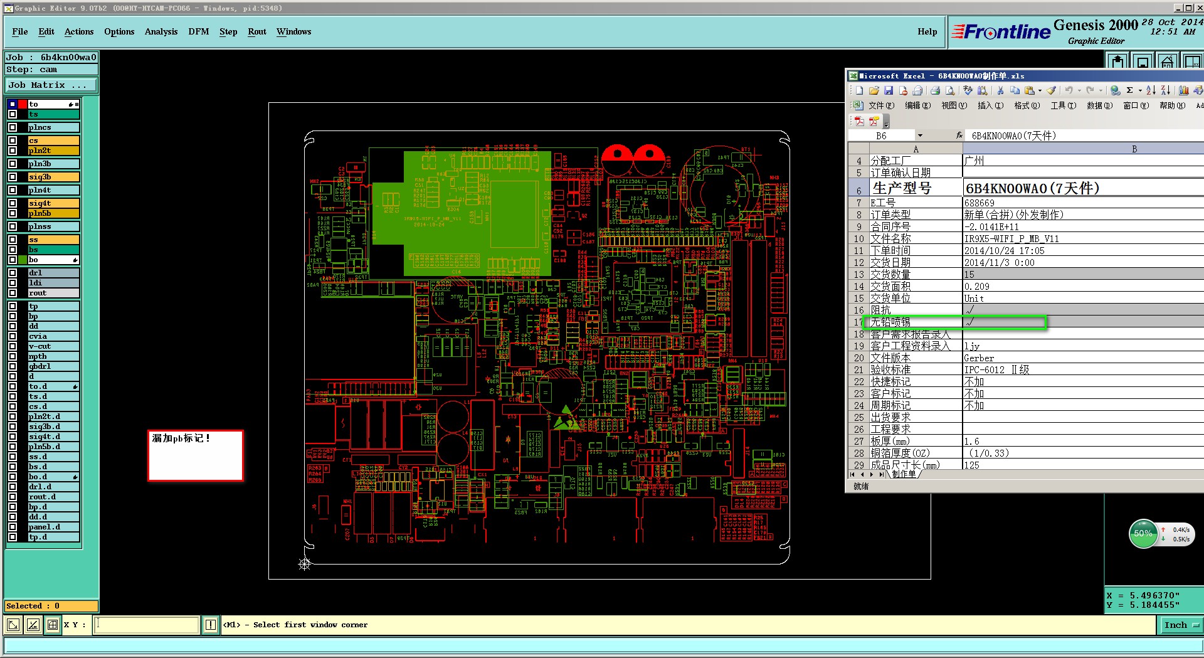Click the Excel Chart Wizard icon
1204x658 pixels.
[x=1183, y=91]
